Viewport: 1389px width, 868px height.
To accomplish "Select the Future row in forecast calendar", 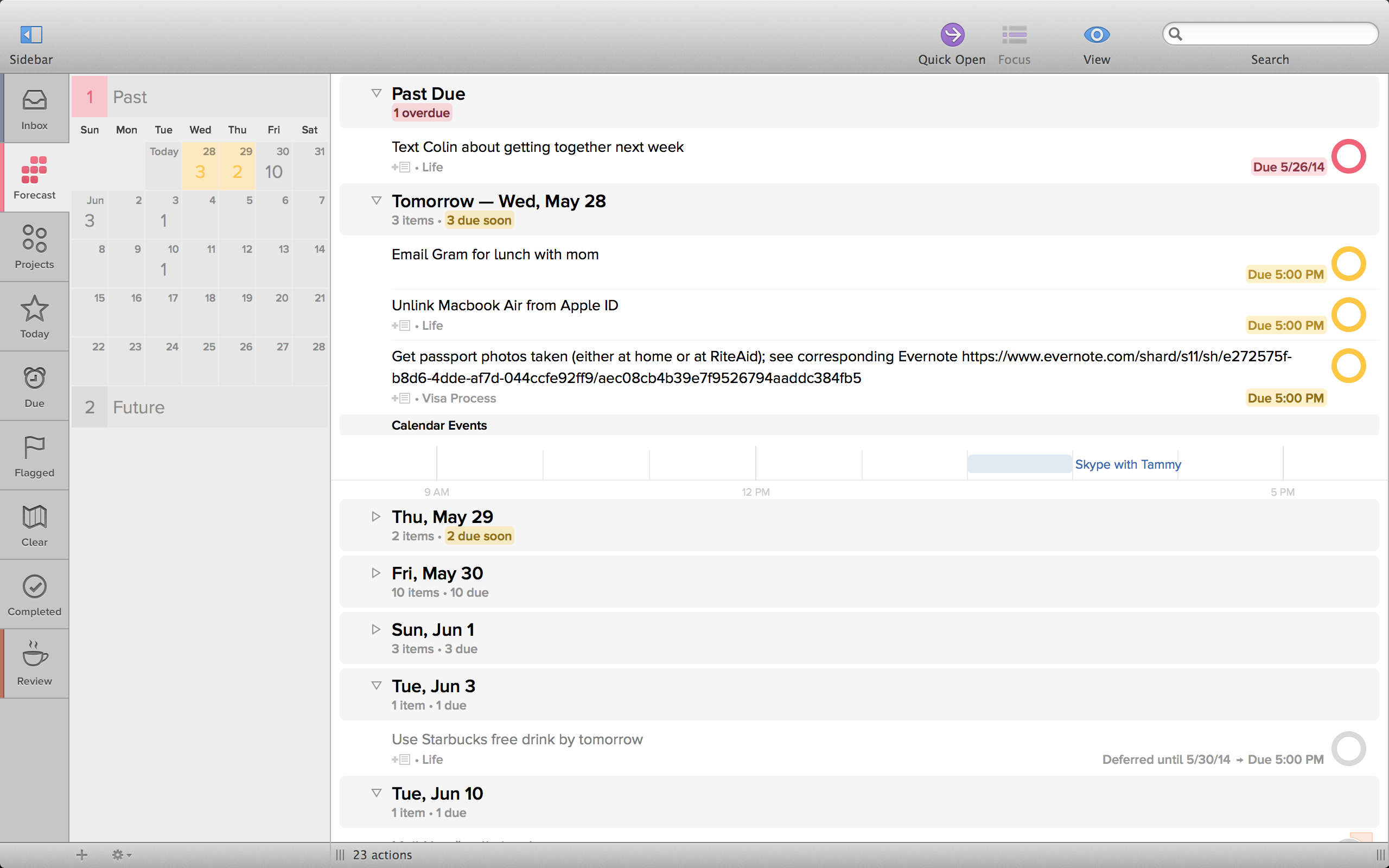I will click(x=200, y=407).
